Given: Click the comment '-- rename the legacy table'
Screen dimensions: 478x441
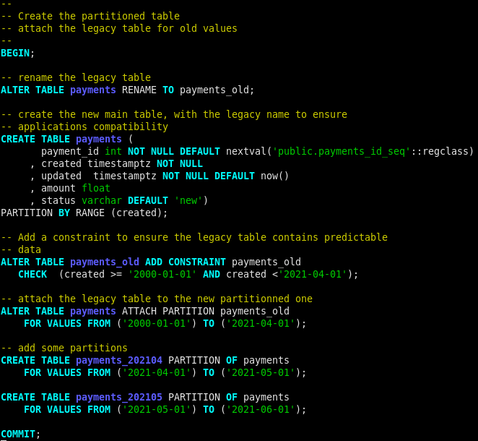Looking at the screenshot, I should tap(76, 77).
